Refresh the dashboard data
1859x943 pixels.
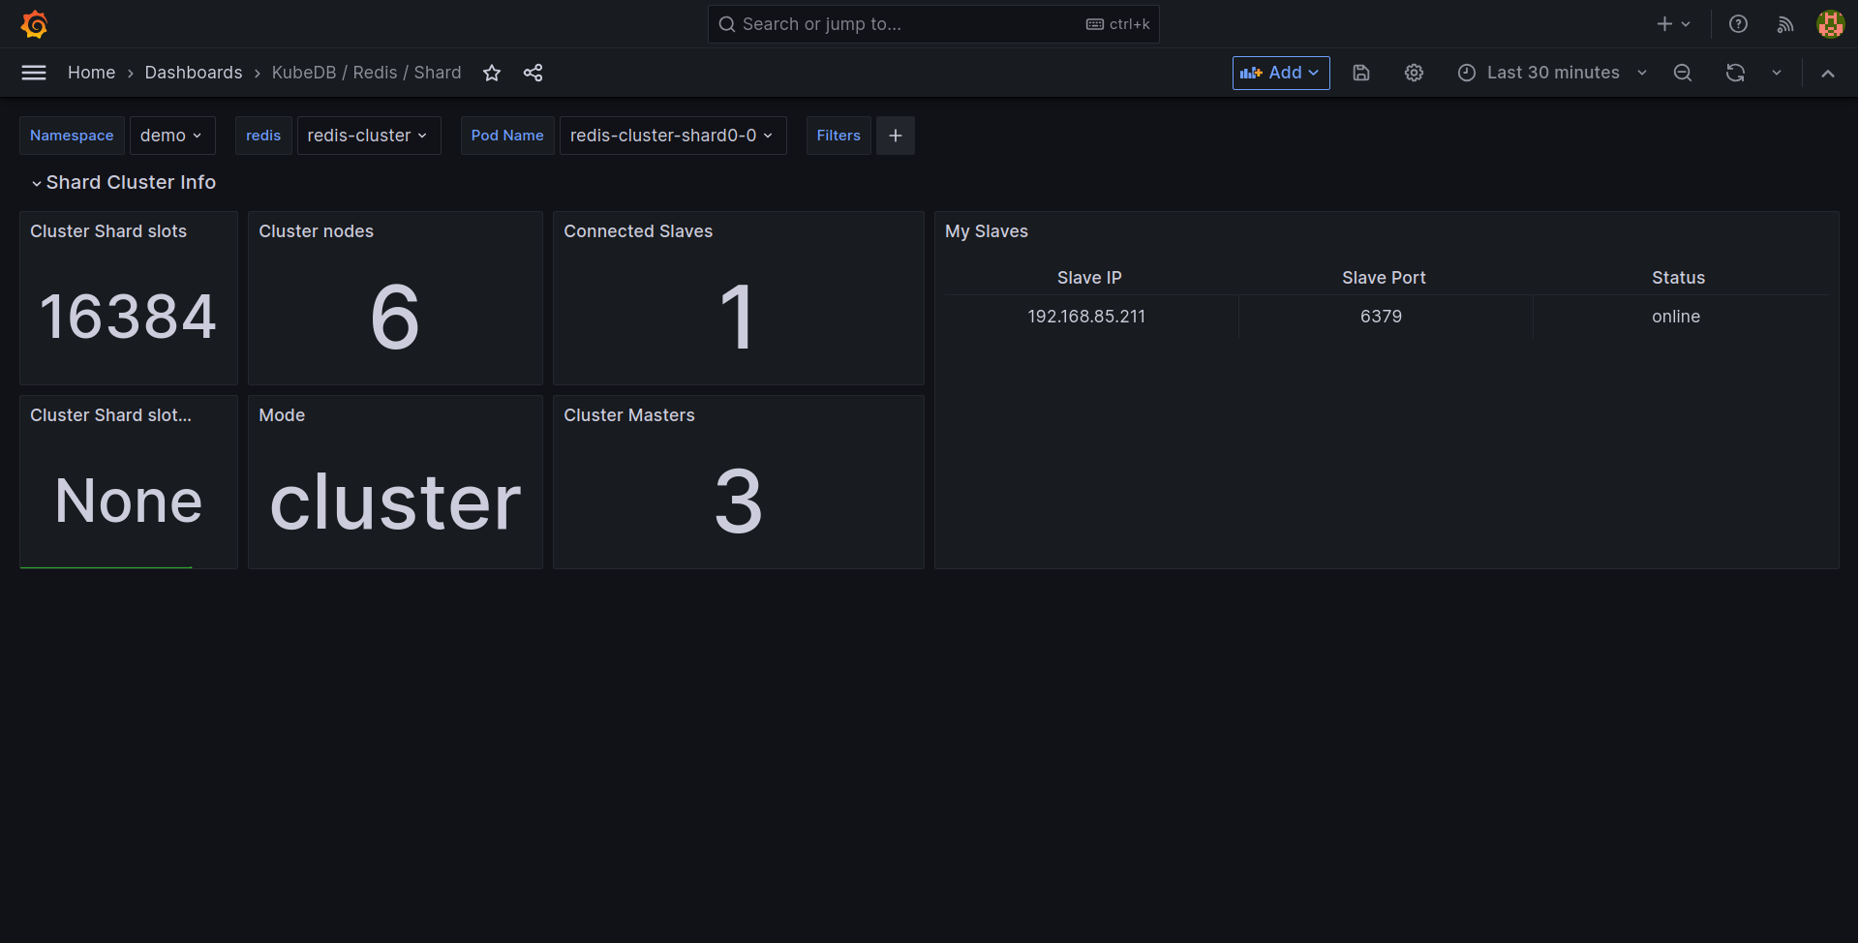click(x=1734, y=73)
